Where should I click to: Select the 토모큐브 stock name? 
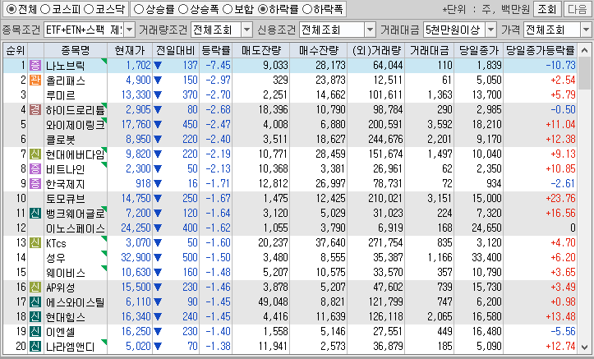[65, 199]
